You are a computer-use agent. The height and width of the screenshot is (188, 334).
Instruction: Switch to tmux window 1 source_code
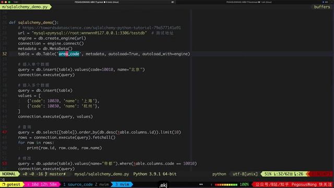[x=78, y=184]
